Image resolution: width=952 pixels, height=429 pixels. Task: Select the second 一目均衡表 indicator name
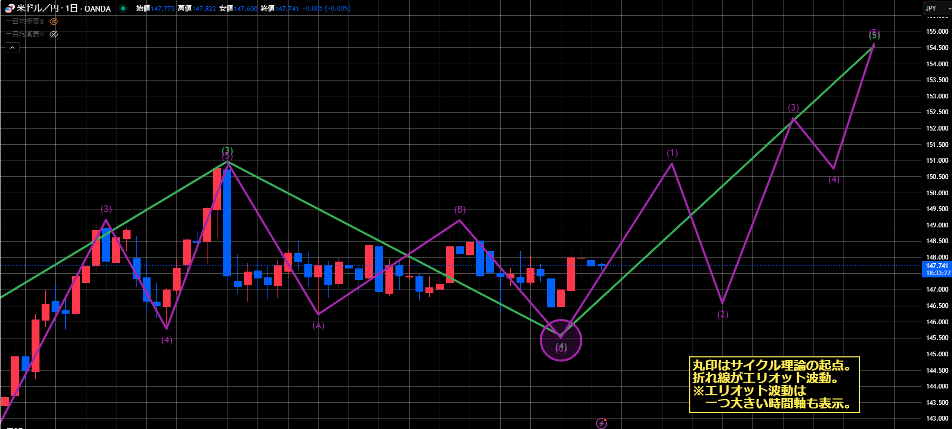point(25,34)
